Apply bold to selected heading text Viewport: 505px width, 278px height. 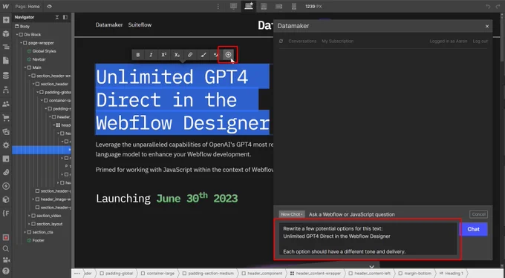(x=138, y=55)
